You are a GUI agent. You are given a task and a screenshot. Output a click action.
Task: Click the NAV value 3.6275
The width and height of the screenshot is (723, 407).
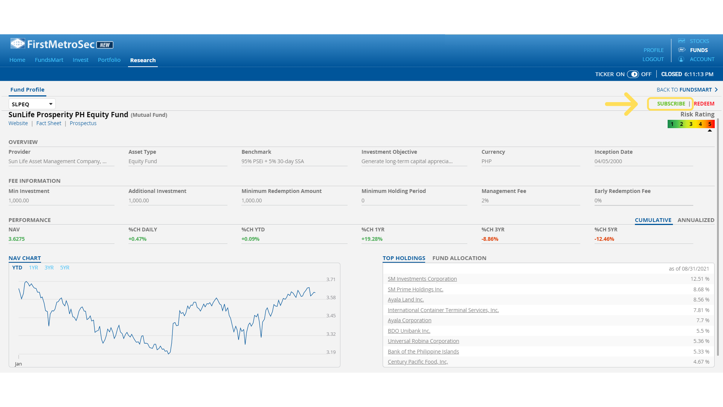click(17, 239)
